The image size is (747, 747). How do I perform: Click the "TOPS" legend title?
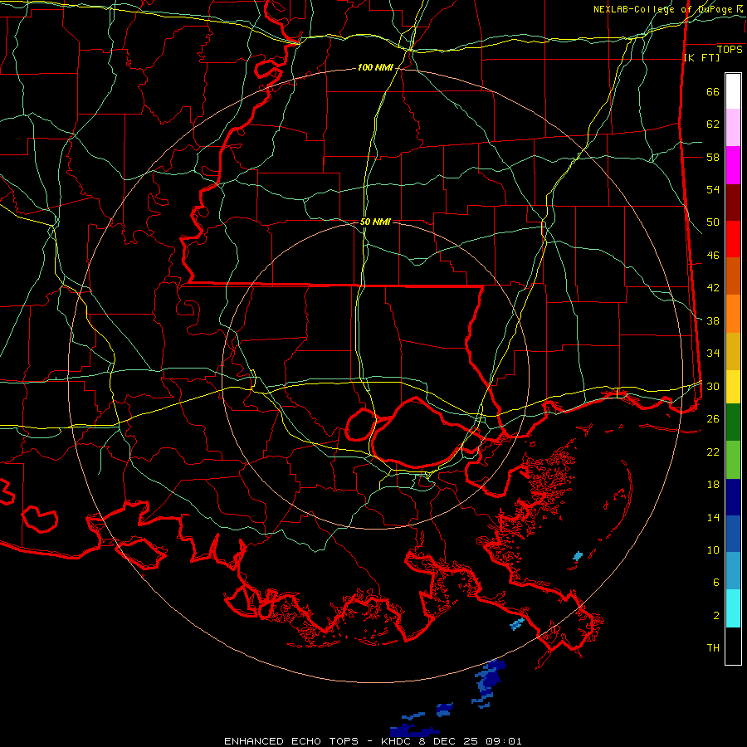tap(730, 50)
